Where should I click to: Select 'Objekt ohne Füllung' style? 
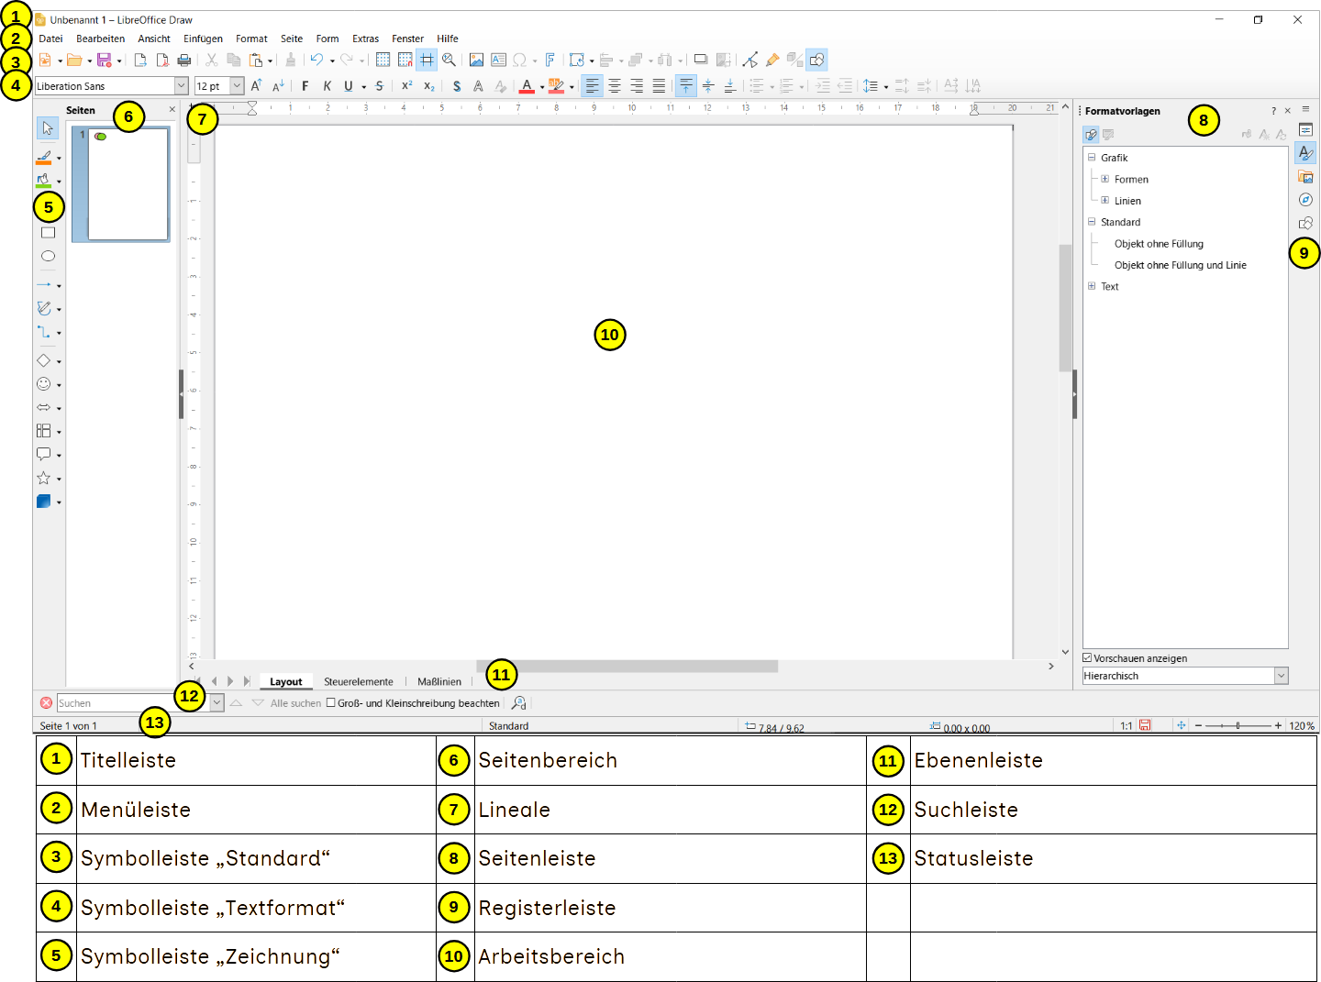pyautogui.click(x=1159, y=244)
